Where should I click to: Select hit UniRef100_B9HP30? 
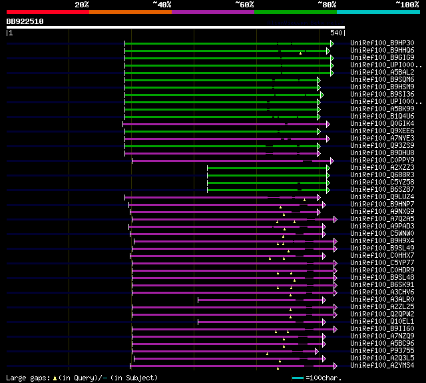pos(382,43)
